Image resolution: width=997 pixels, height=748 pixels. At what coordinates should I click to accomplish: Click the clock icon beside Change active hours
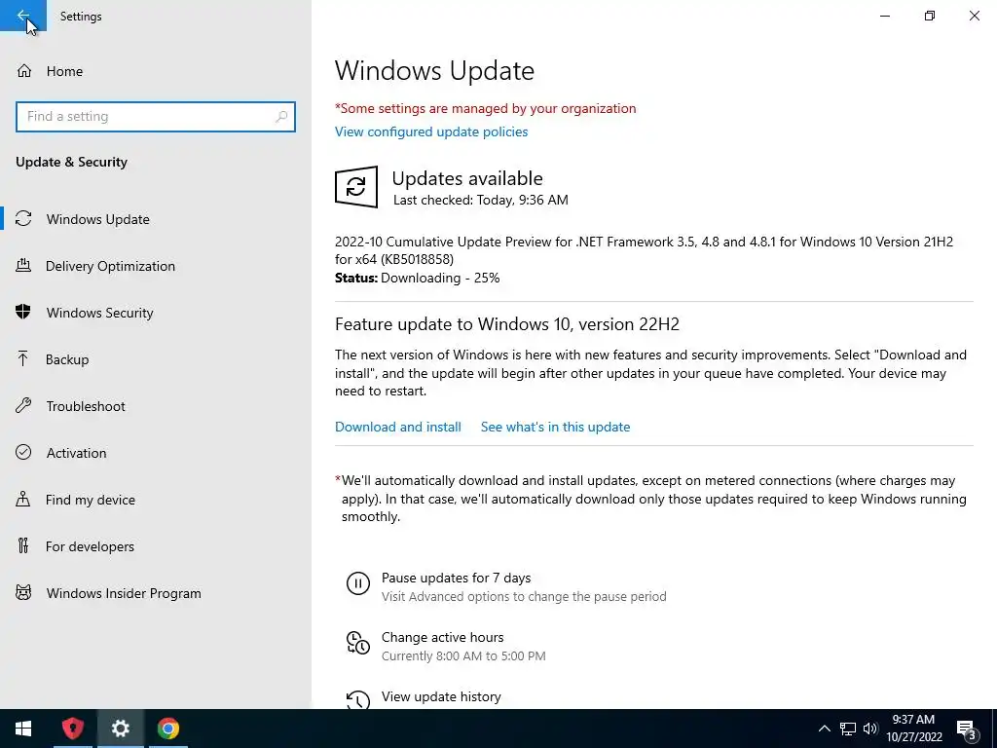[358, 643]
